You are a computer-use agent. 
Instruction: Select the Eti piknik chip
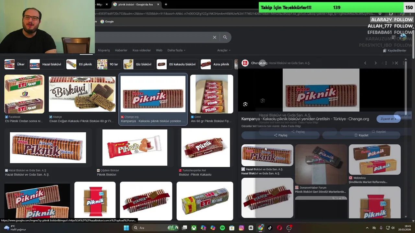click(x=80, y=64)
